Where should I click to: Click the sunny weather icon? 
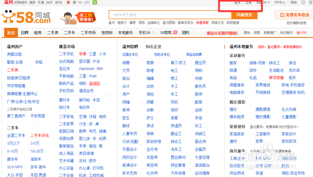(x=68, y=3)
